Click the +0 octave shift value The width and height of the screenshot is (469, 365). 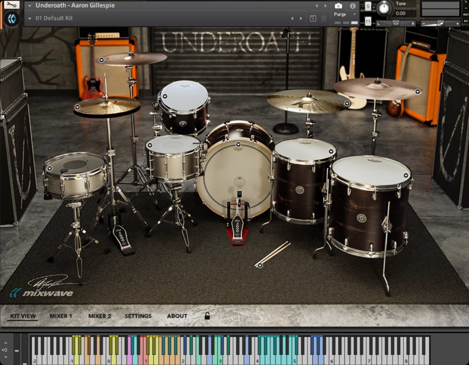tap(4, 350)
